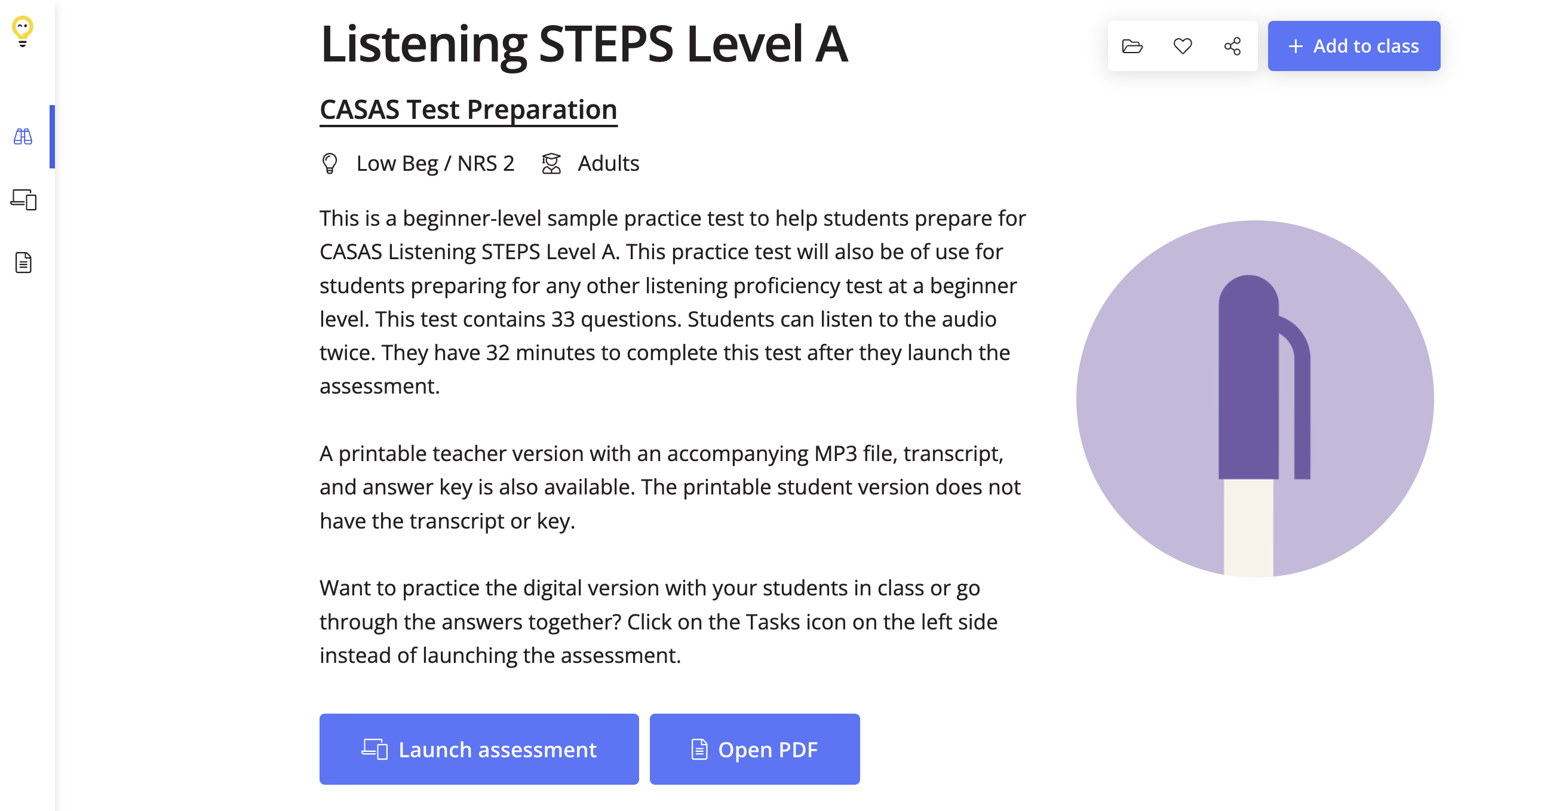
Task: Open the document icon in left sidebar
Action: click(23, 262)
